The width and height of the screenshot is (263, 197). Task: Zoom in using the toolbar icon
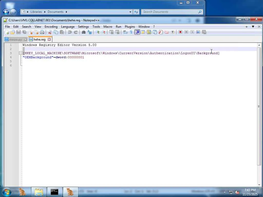click(97, 32)
